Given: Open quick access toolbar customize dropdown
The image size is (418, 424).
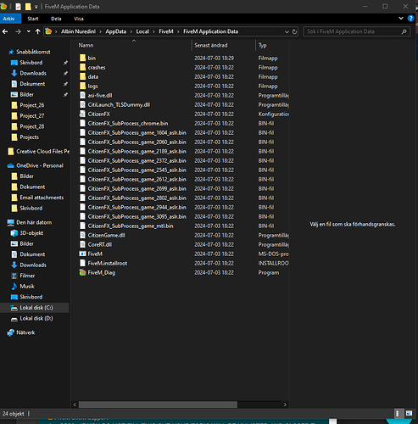Looking at the screenshot, I should [x=36, y=7].
